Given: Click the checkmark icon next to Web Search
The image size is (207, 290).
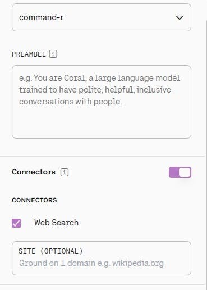Looking at the screenshot, I should (16, 223).
